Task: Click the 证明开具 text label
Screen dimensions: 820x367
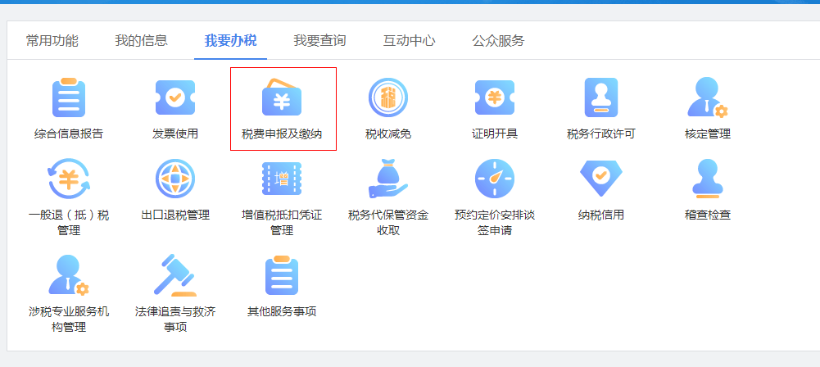Action: tap(495, 134)
